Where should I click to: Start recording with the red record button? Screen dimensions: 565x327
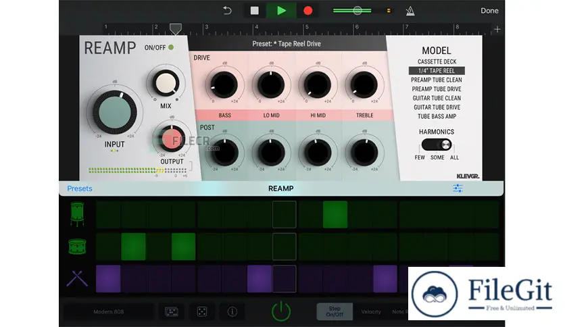(308, 10)
